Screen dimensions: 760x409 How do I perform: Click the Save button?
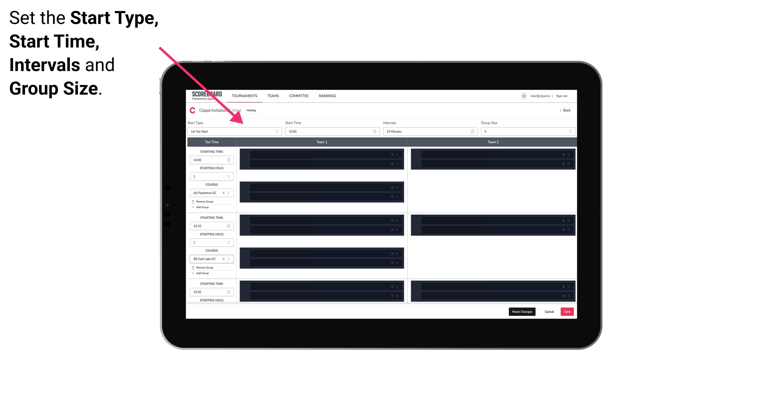coord(567,311)
